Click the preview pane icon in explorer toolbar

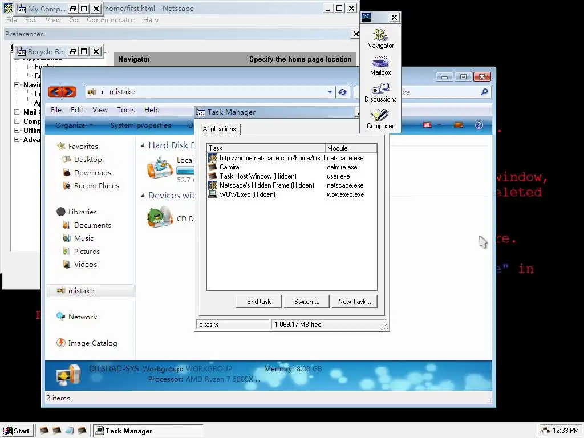459,125
